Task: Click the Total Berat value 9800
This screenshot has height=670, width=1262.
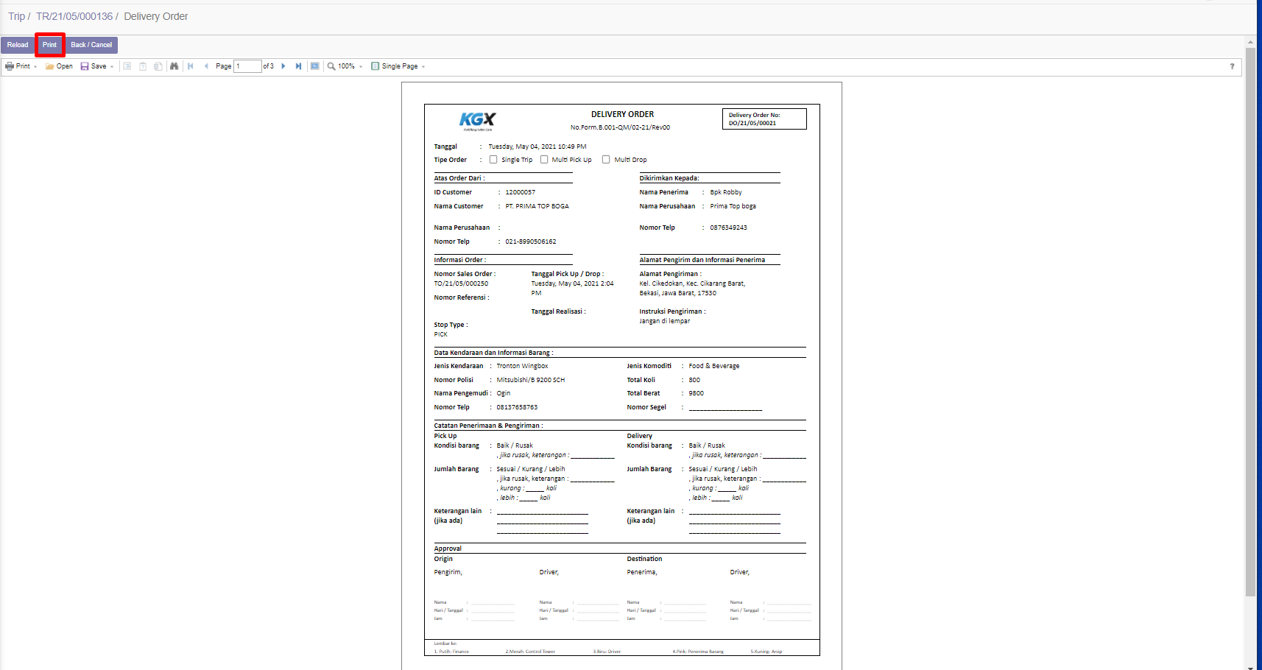Action: tap(697, 393)
